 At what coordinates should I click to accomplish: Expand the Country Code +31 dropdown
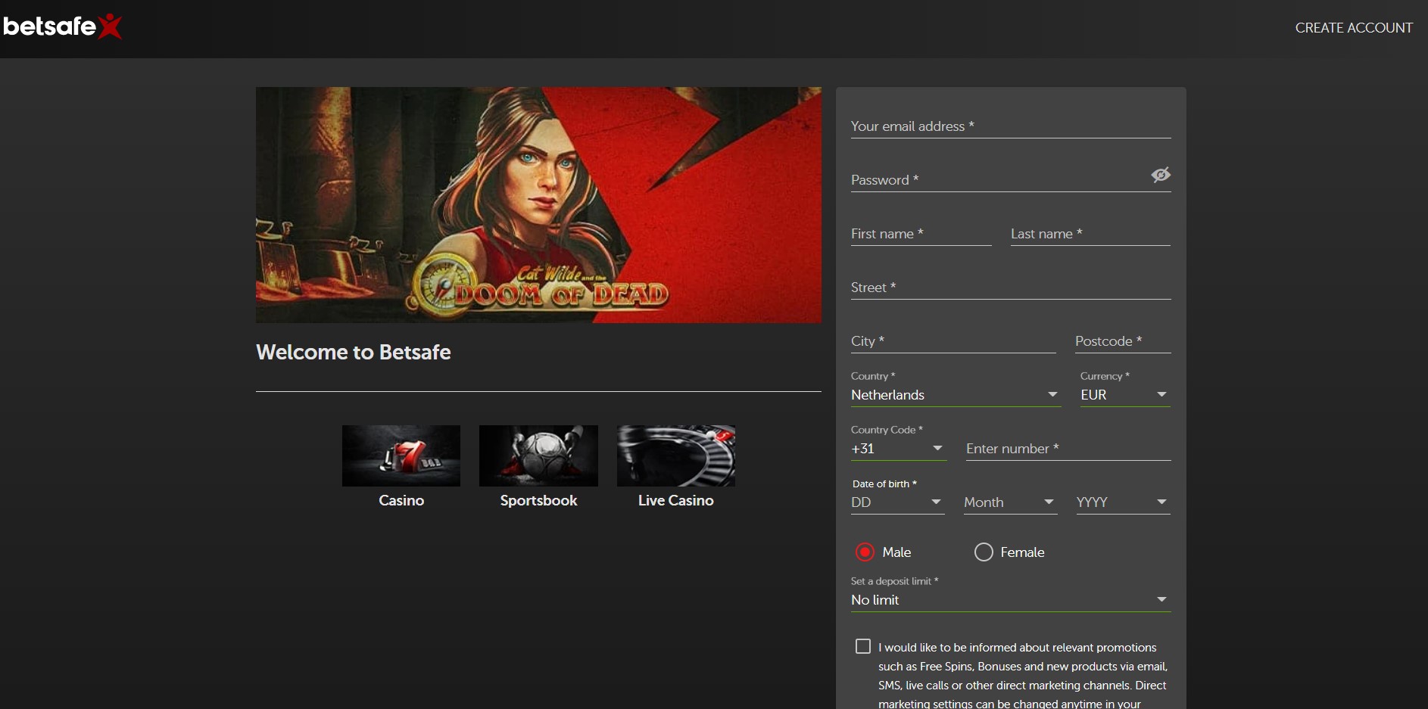pos(898,449)
